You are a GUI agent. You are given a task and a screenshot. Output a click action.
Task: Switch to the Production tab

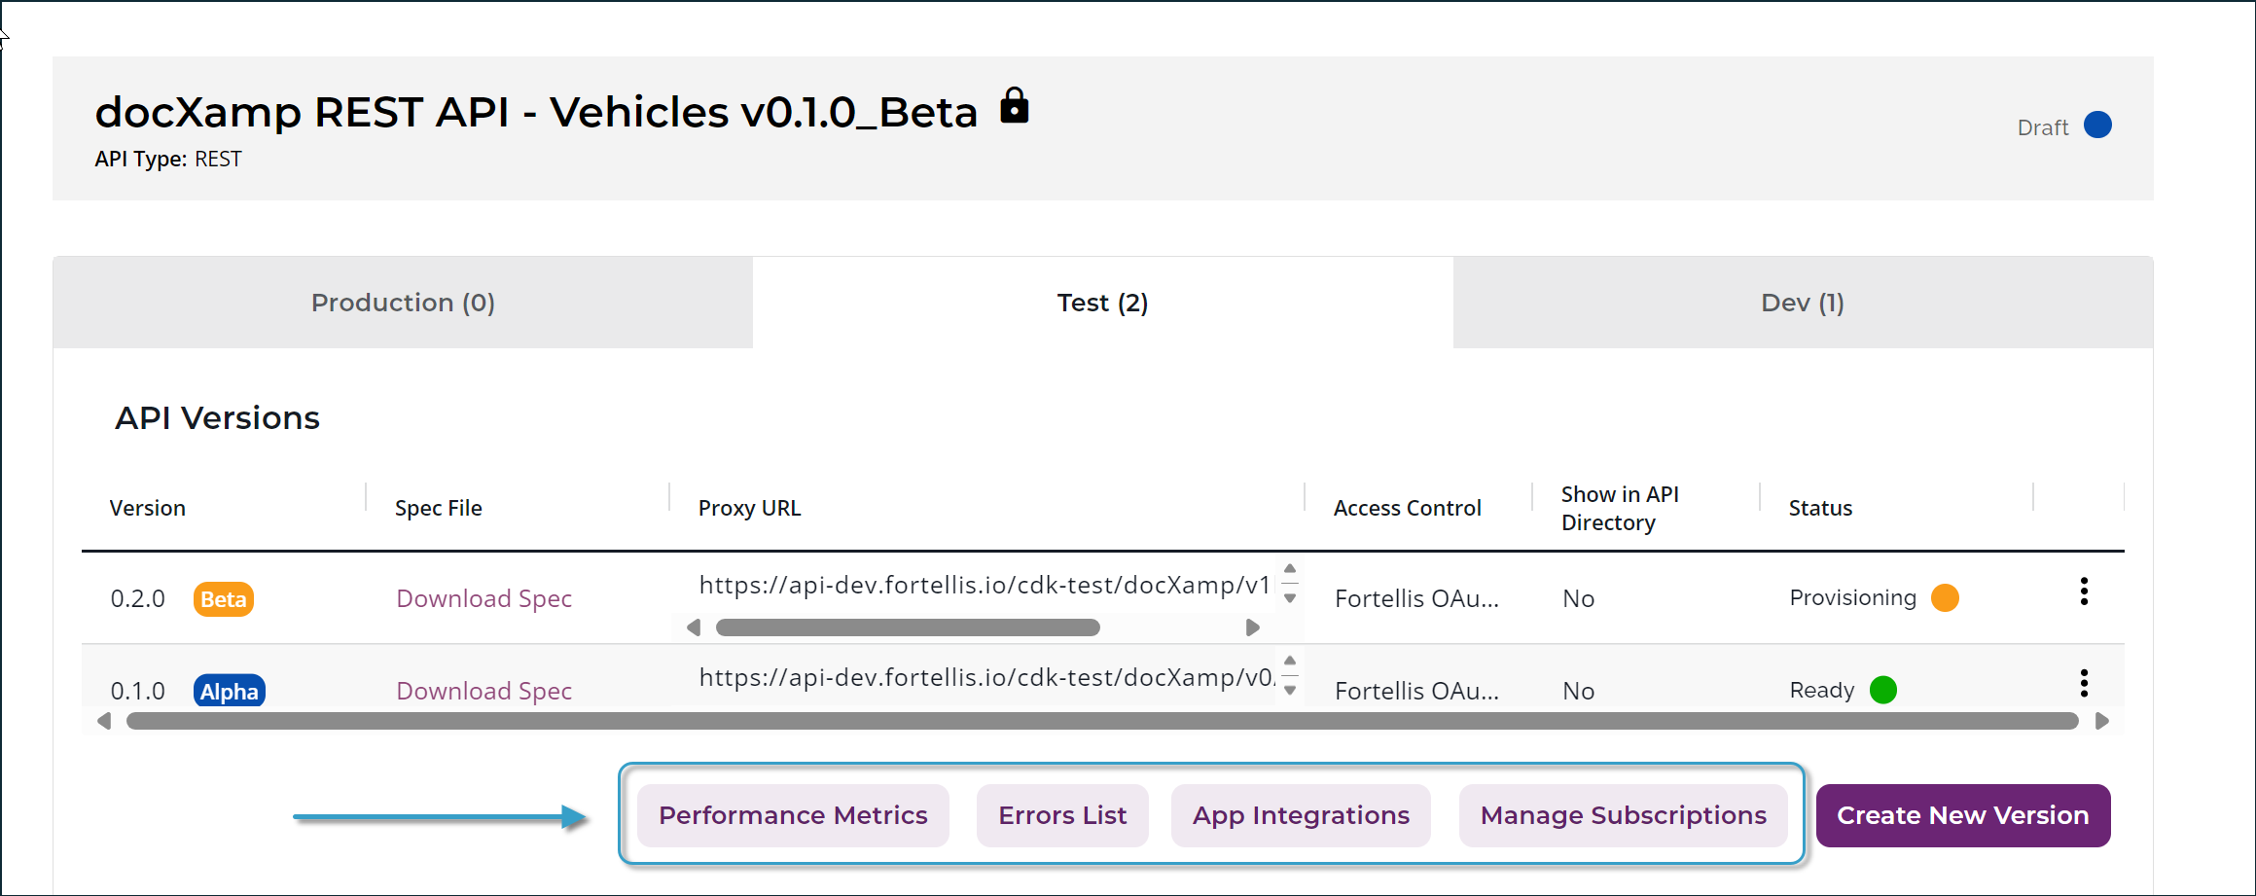tap(403, 303)
